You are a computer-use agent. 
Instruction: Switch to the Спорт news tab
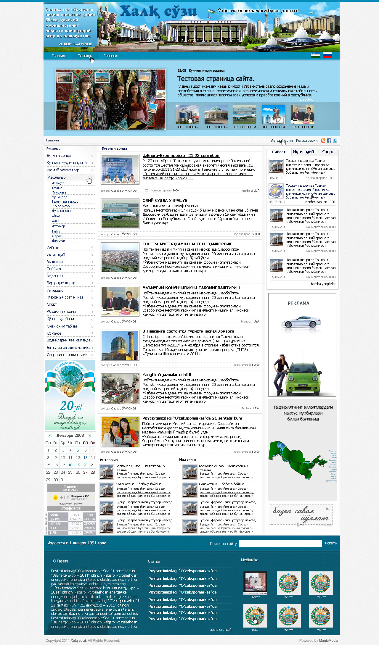point(328,152)
